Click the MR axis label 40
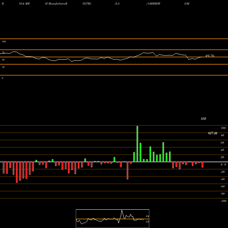 click(223, 150)
